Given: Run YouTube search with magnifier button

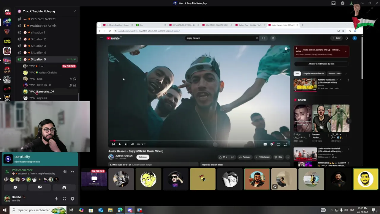Looking at the screenshot, I should (x=263, y=38).
